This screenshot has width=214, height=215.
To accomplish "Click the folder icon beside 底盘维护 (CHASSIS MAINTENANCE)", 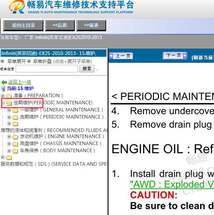I will pyautogui.click(x=15, y=144).
